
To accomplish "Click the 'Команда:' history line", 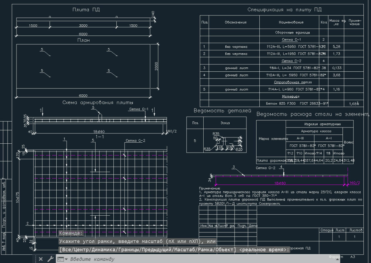I will [x=71, y=233].
